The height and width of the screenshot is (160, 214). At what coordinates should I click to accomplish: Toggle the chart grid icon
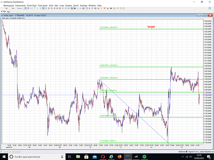click(x=75, y=8)
